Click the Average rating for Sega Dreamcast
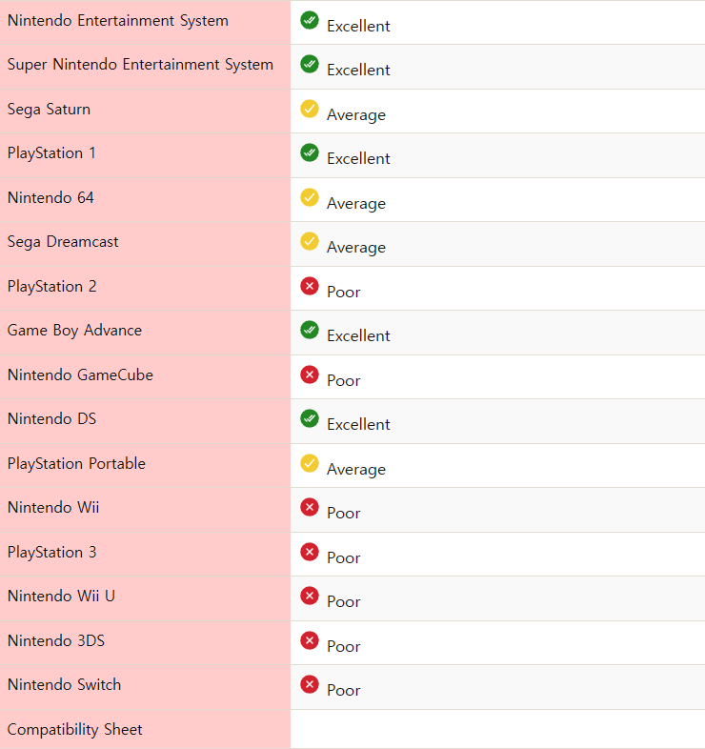The width and height of the screenshot is (705, 749). pyautogui.click(x=356, y=248)
